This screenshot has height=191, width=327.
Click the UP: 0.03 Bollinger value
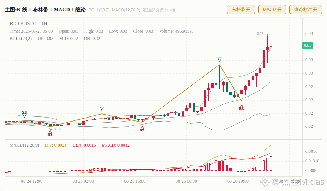45,39
